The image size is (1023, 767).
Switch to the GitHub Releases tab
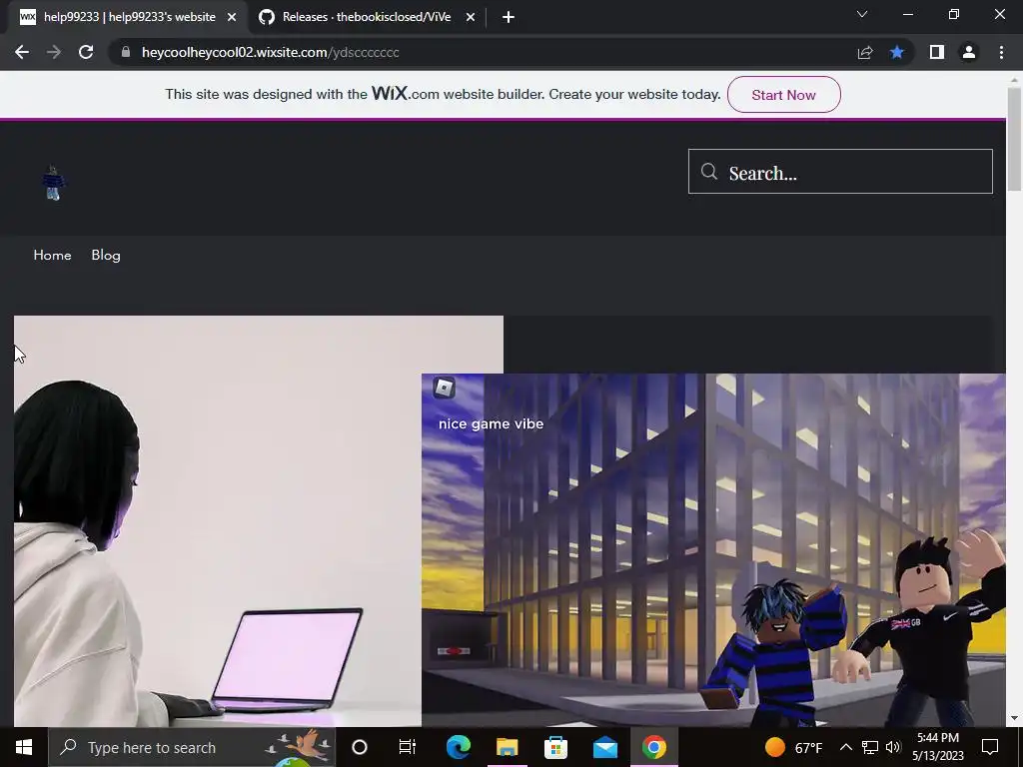(366, 17)
